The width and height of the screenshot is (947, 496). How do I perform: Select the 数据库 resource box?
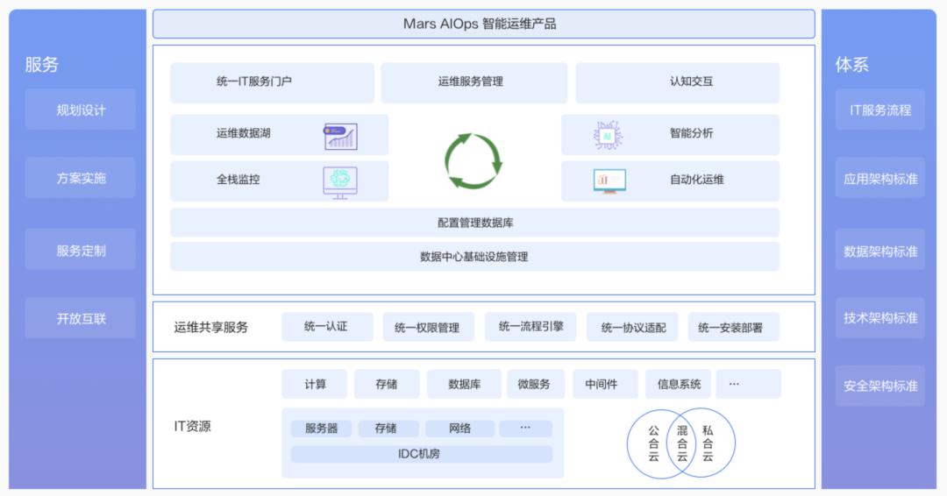tap(464, 385)
